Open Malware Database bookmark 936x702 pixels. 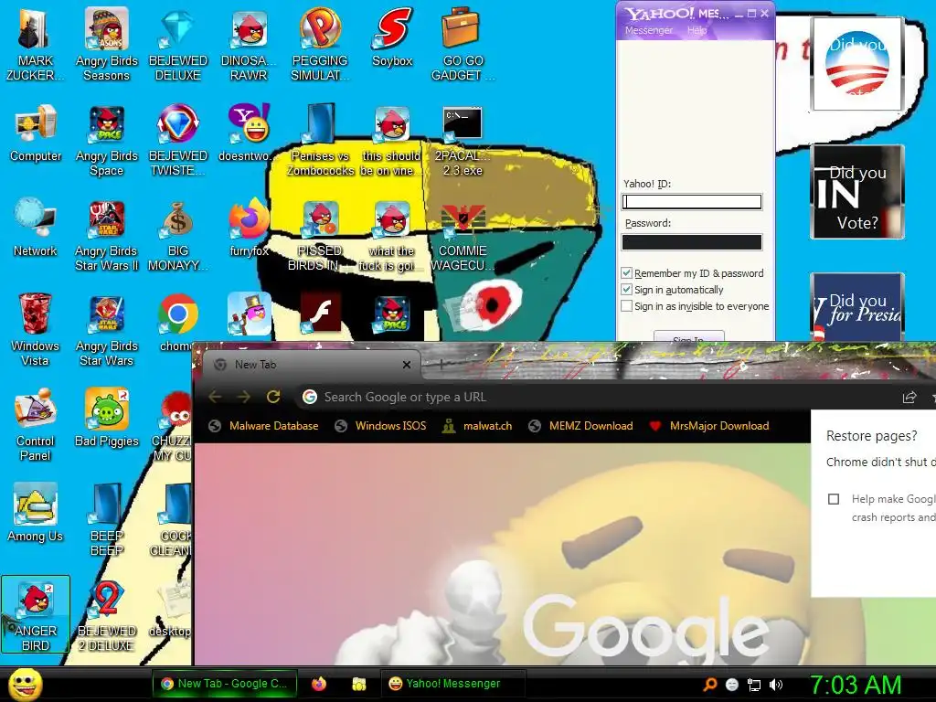point(263,426)
